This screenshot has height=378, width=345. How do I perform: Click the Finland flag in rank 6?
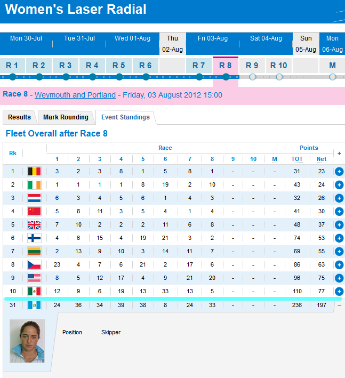tap(35, 238)
